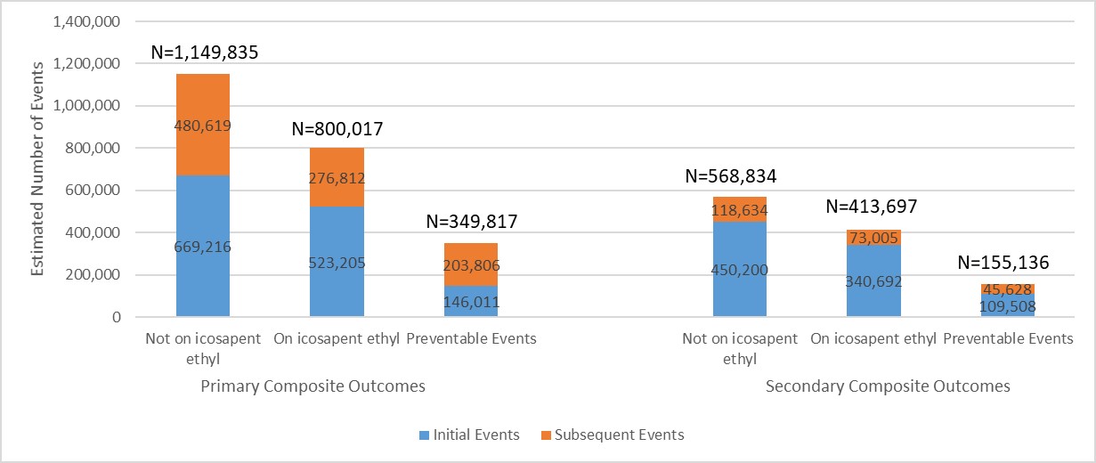Click the blue 340,692 bar segment
This screenshot has height=463, width=1096.
point(874,281)
